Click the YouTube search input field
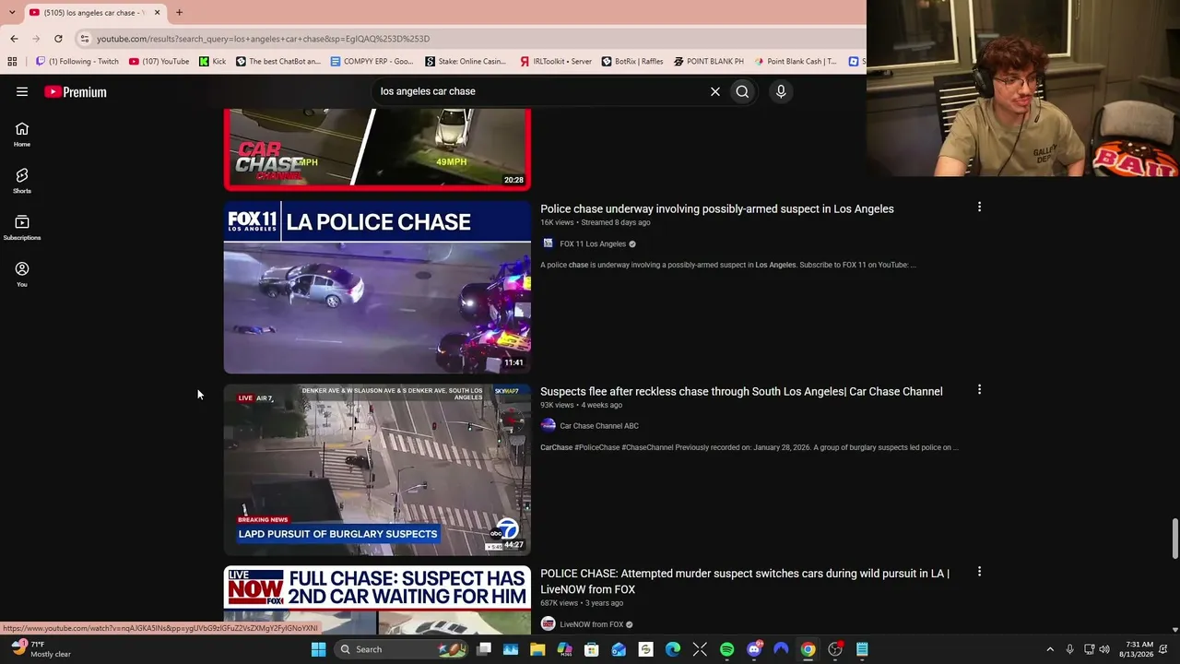Viewport: 1180px width, 664px height. click(x=539, y=91)
